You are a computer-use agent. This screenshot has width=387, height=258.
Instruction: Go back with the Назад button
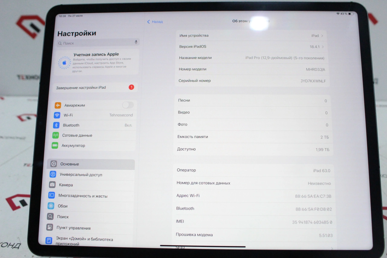[x=155, y=22]
